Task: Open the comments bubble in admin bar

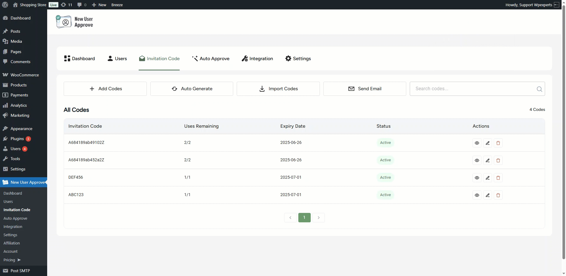Action: tap(82, 5)
